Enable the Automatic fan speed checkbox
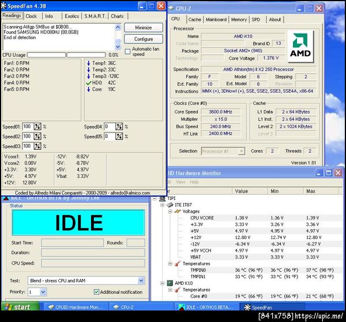346x322 pixels. pyautogui.click(x=127, y=52)
